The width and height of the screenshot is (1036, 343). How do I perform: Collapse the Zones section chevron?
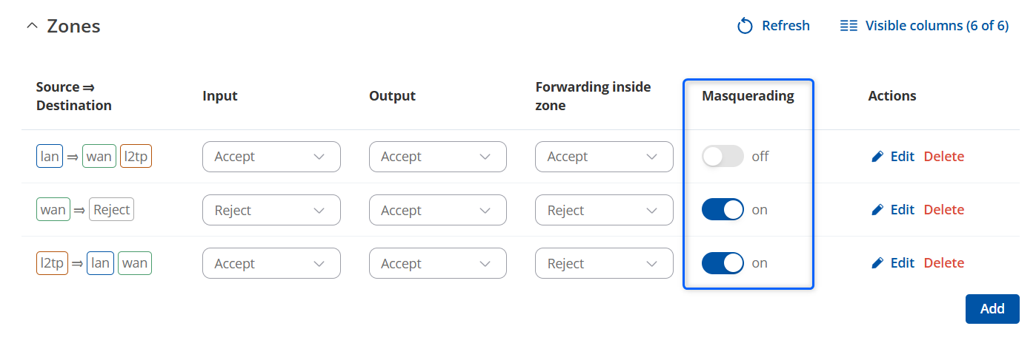(x=31, y=26)
